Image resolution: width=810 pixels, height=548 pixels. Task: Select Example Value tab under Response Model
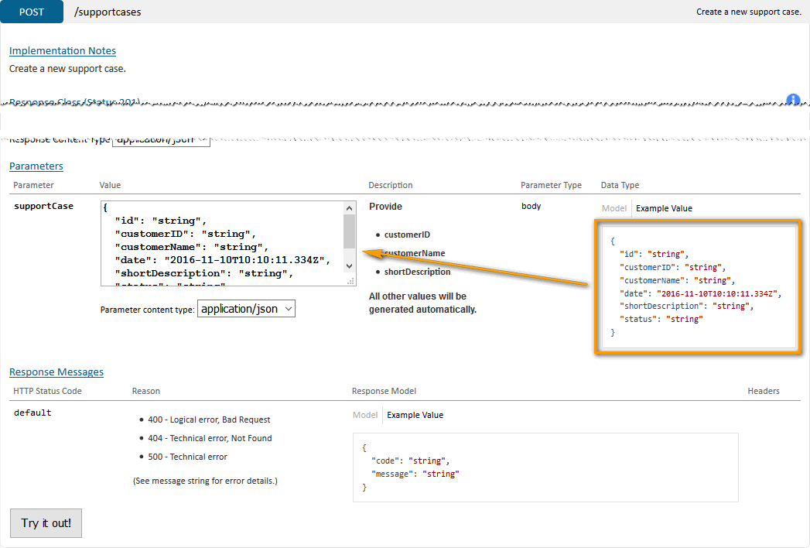pos(415,415)
